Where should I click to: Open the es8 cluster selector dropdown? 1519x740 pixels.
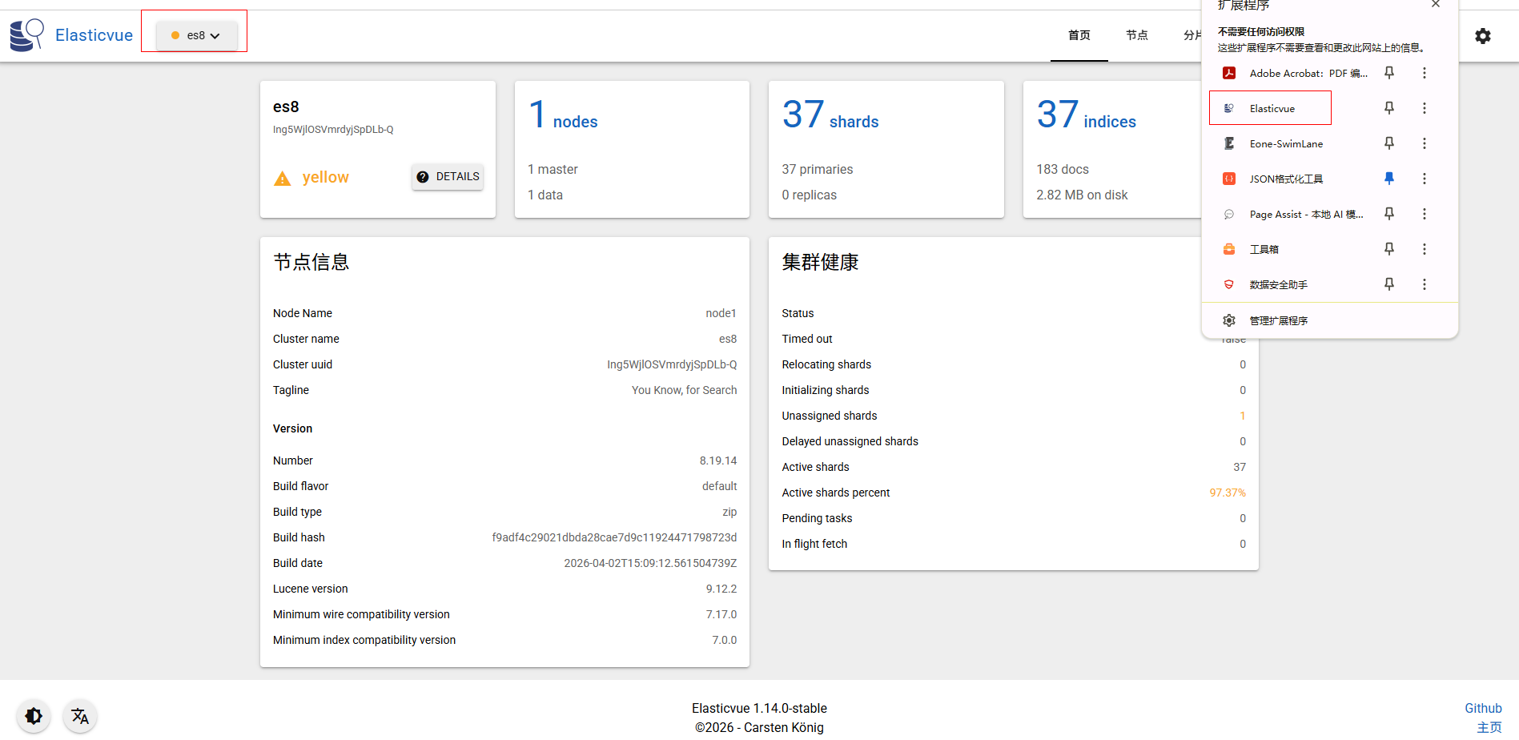click(x=196, y=35)
